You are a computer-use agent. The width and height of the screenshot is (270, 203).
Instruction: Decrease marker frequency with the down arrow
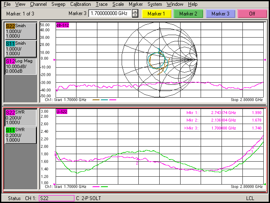point(135,15)
